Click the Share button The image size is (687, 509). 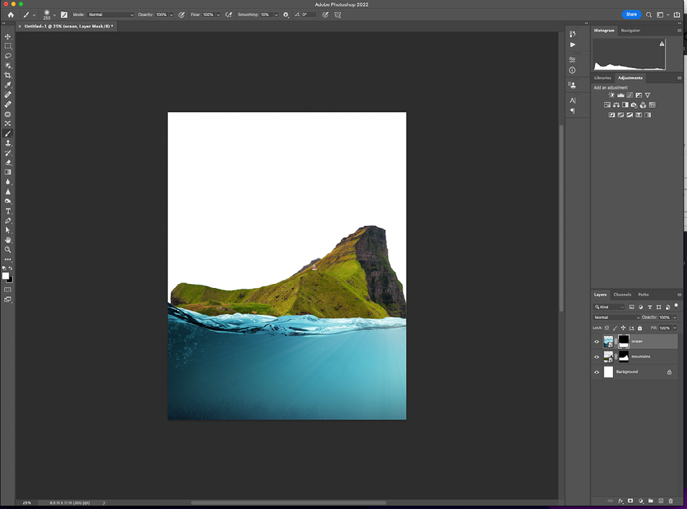(x=631, y=14)
